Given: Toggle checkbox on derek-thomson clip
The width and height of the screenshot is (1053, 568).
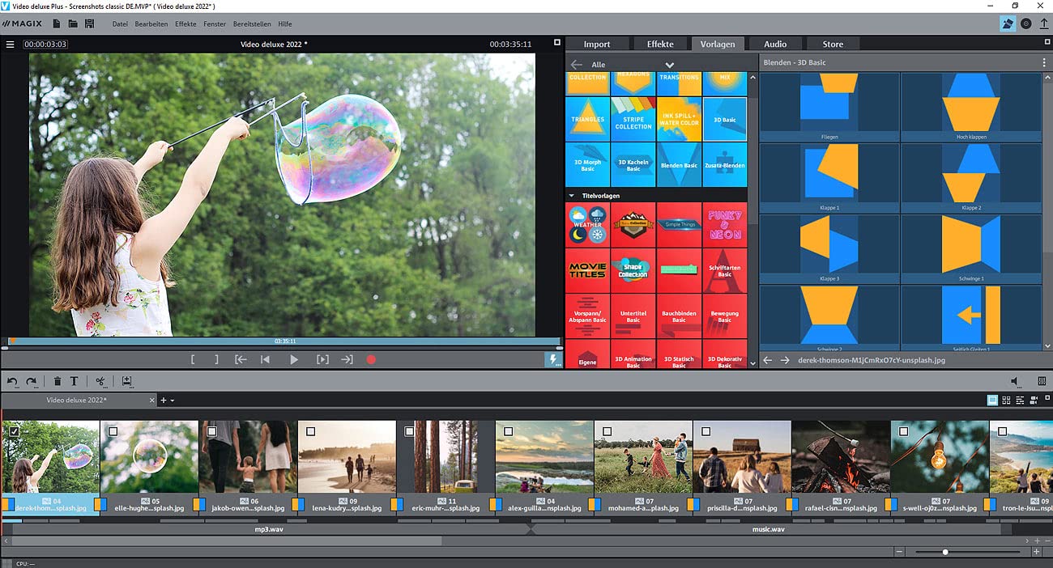Looking at the screenshot, I should click(x=15, y=432).
